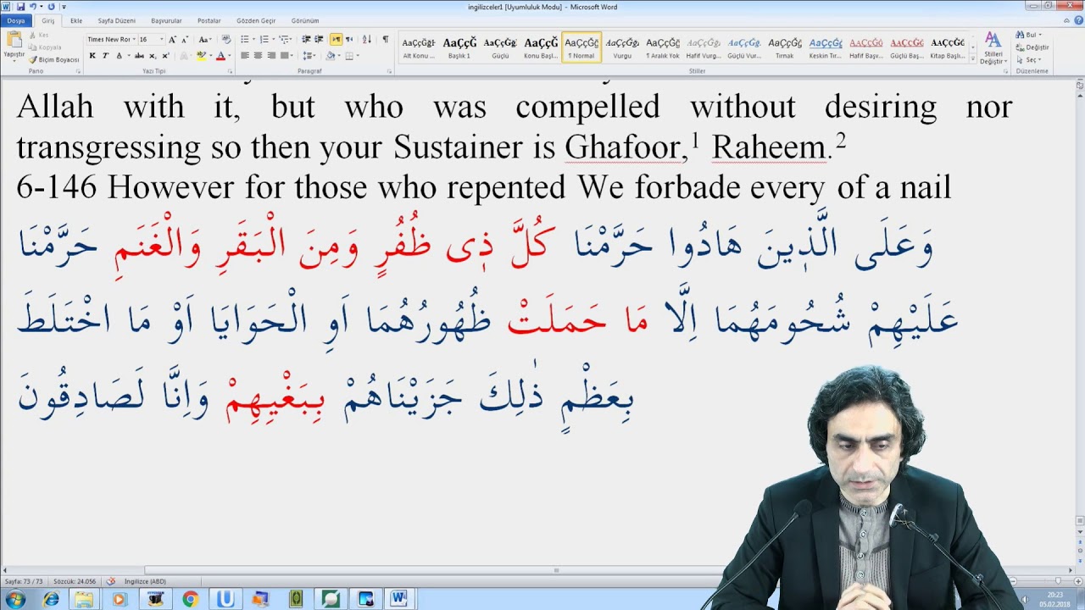Image resolution: width=1085 pixels, height=610 pixels.
Task: Click the red font color button
Action: pyautogui.click(x=220, y=56)
